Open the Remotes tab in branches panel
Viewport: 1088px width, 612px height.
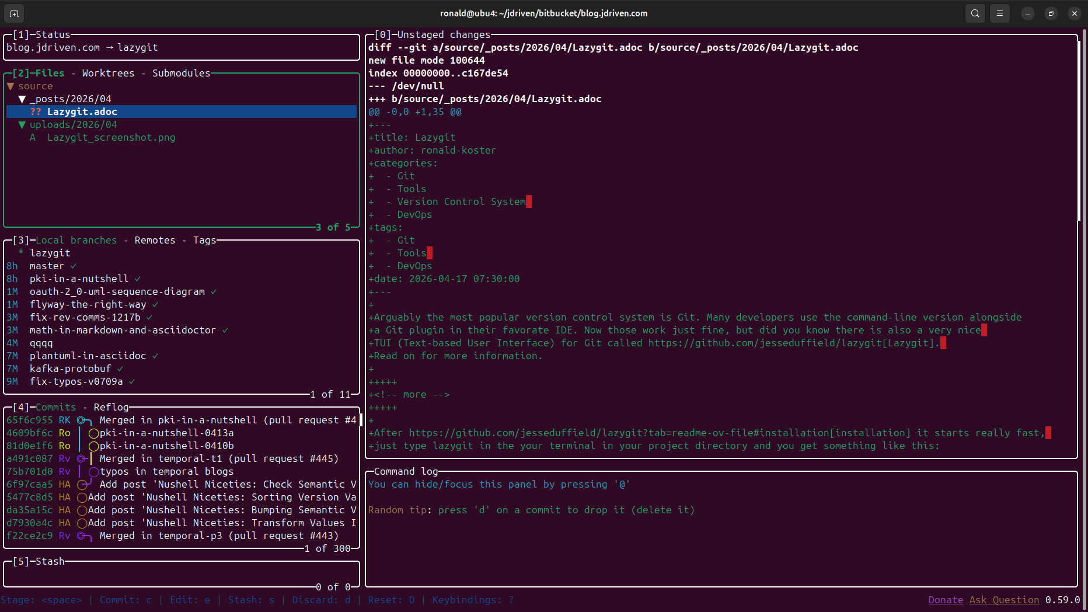155,240
